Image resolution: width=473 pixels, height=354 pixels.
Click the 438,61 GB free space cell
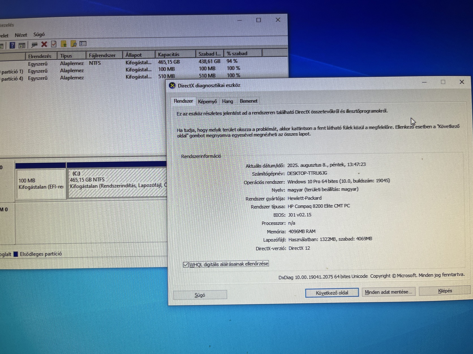(x=209, y=61)
